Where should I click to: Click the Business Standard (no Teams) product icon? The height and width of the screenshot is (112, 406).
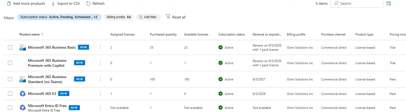click(x=23, y=79)
